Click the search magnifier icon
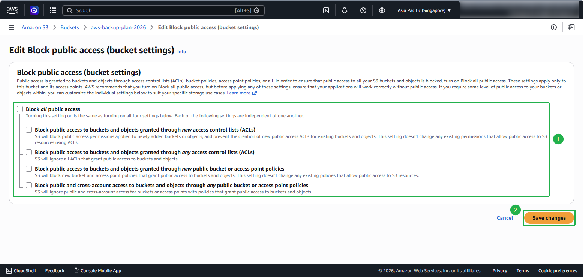Viewport: 583px width, 277px height. click(x=70, y=10)
